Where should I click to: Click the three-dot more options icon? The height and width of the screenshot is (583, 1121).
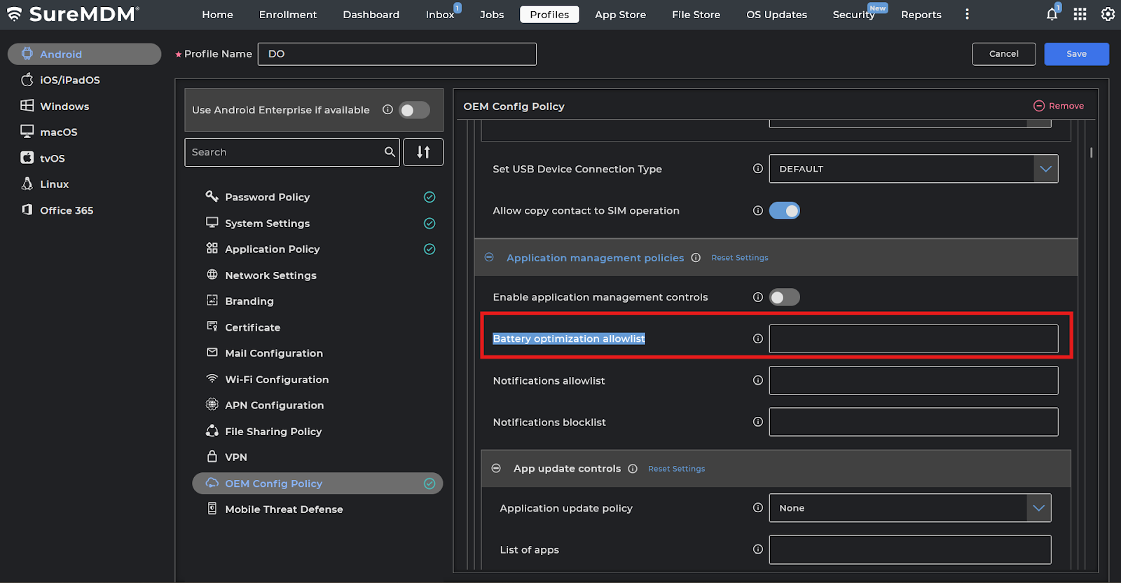pos(967,14)
